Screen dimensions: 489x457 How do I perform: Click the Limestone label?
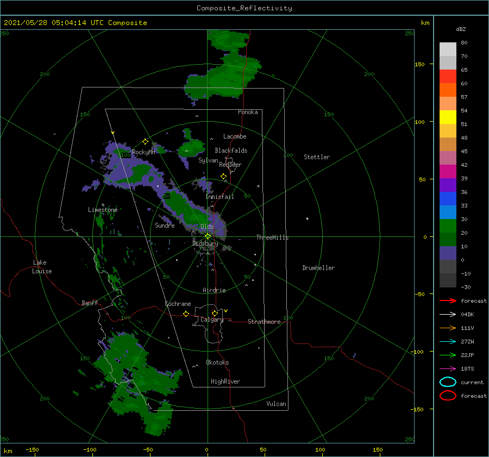pos(103,210)
